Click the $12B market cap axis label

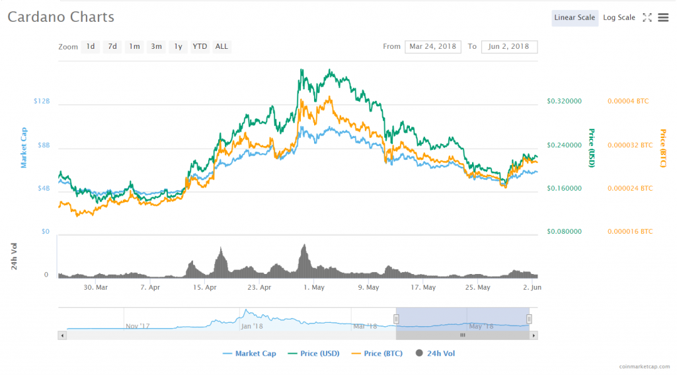coord(42,101)
